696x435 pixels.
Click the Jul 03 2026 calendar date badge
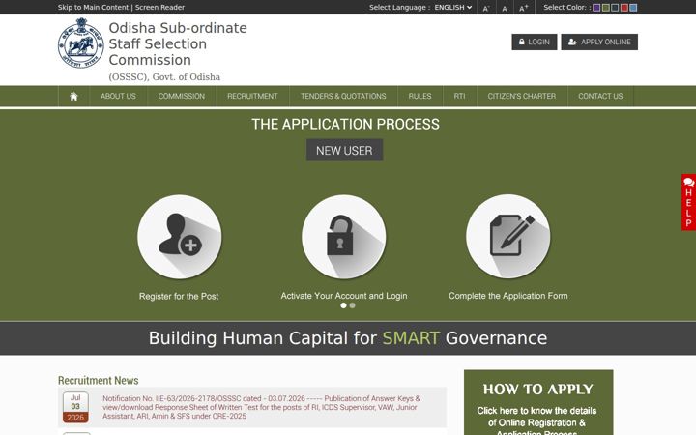pyautogui.click(x=75, y=407)
